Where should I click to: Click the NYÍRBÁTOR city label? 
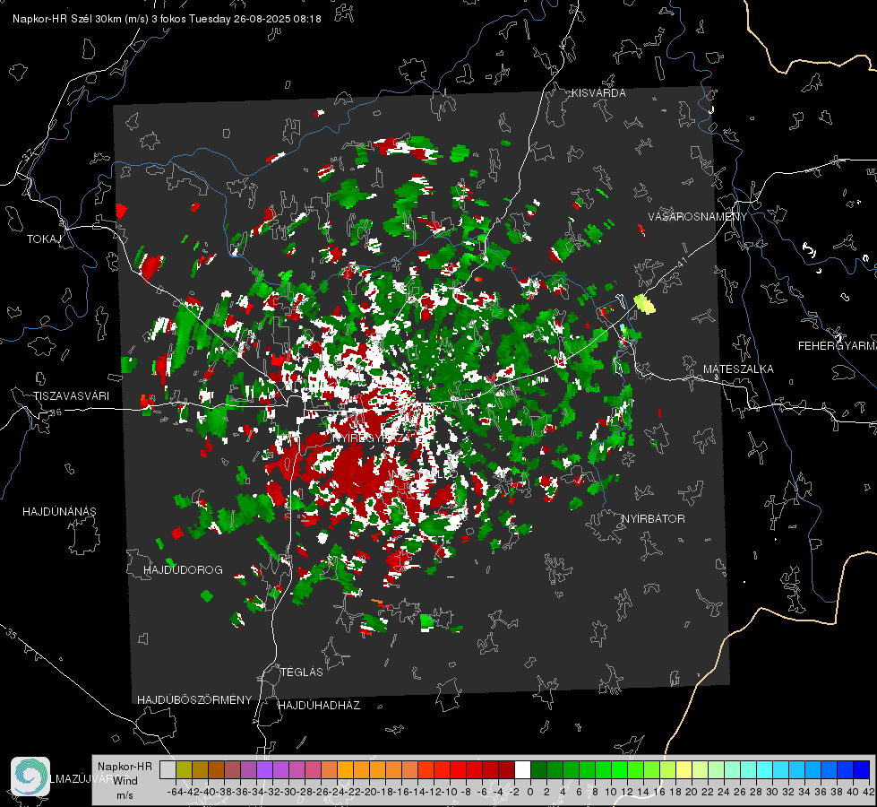pos(653,519)
